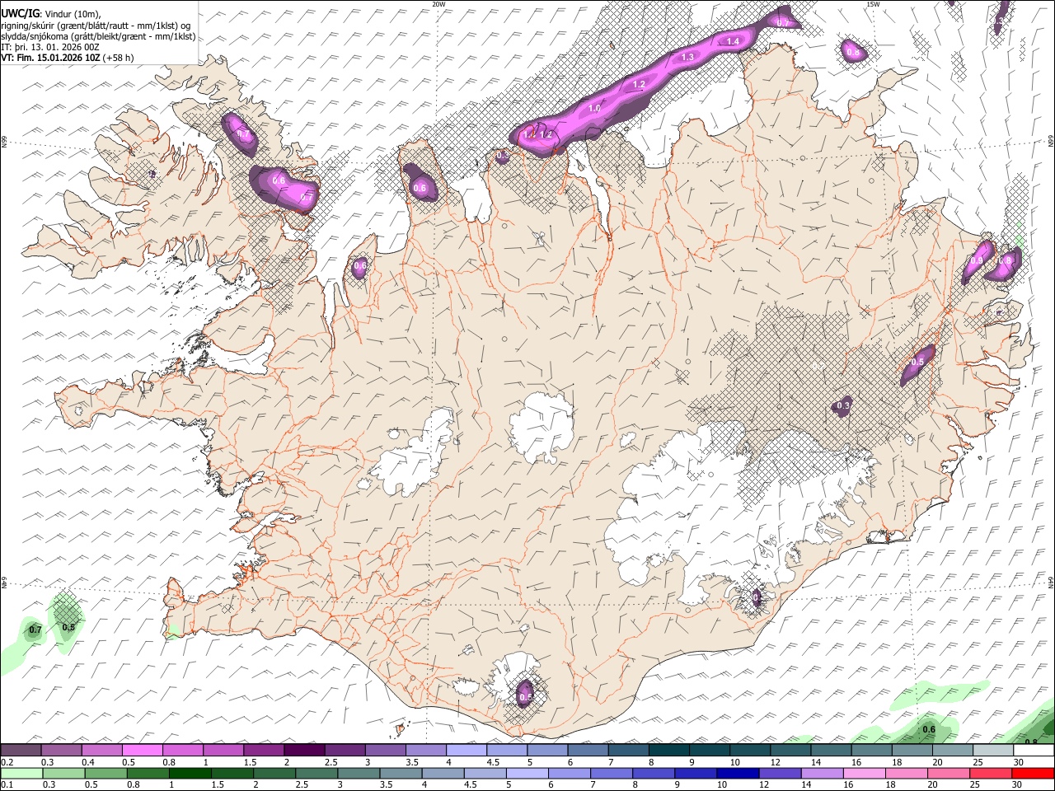
Task: Click the '1.3' snowfall value on the northern band
Action: (687, 57)
